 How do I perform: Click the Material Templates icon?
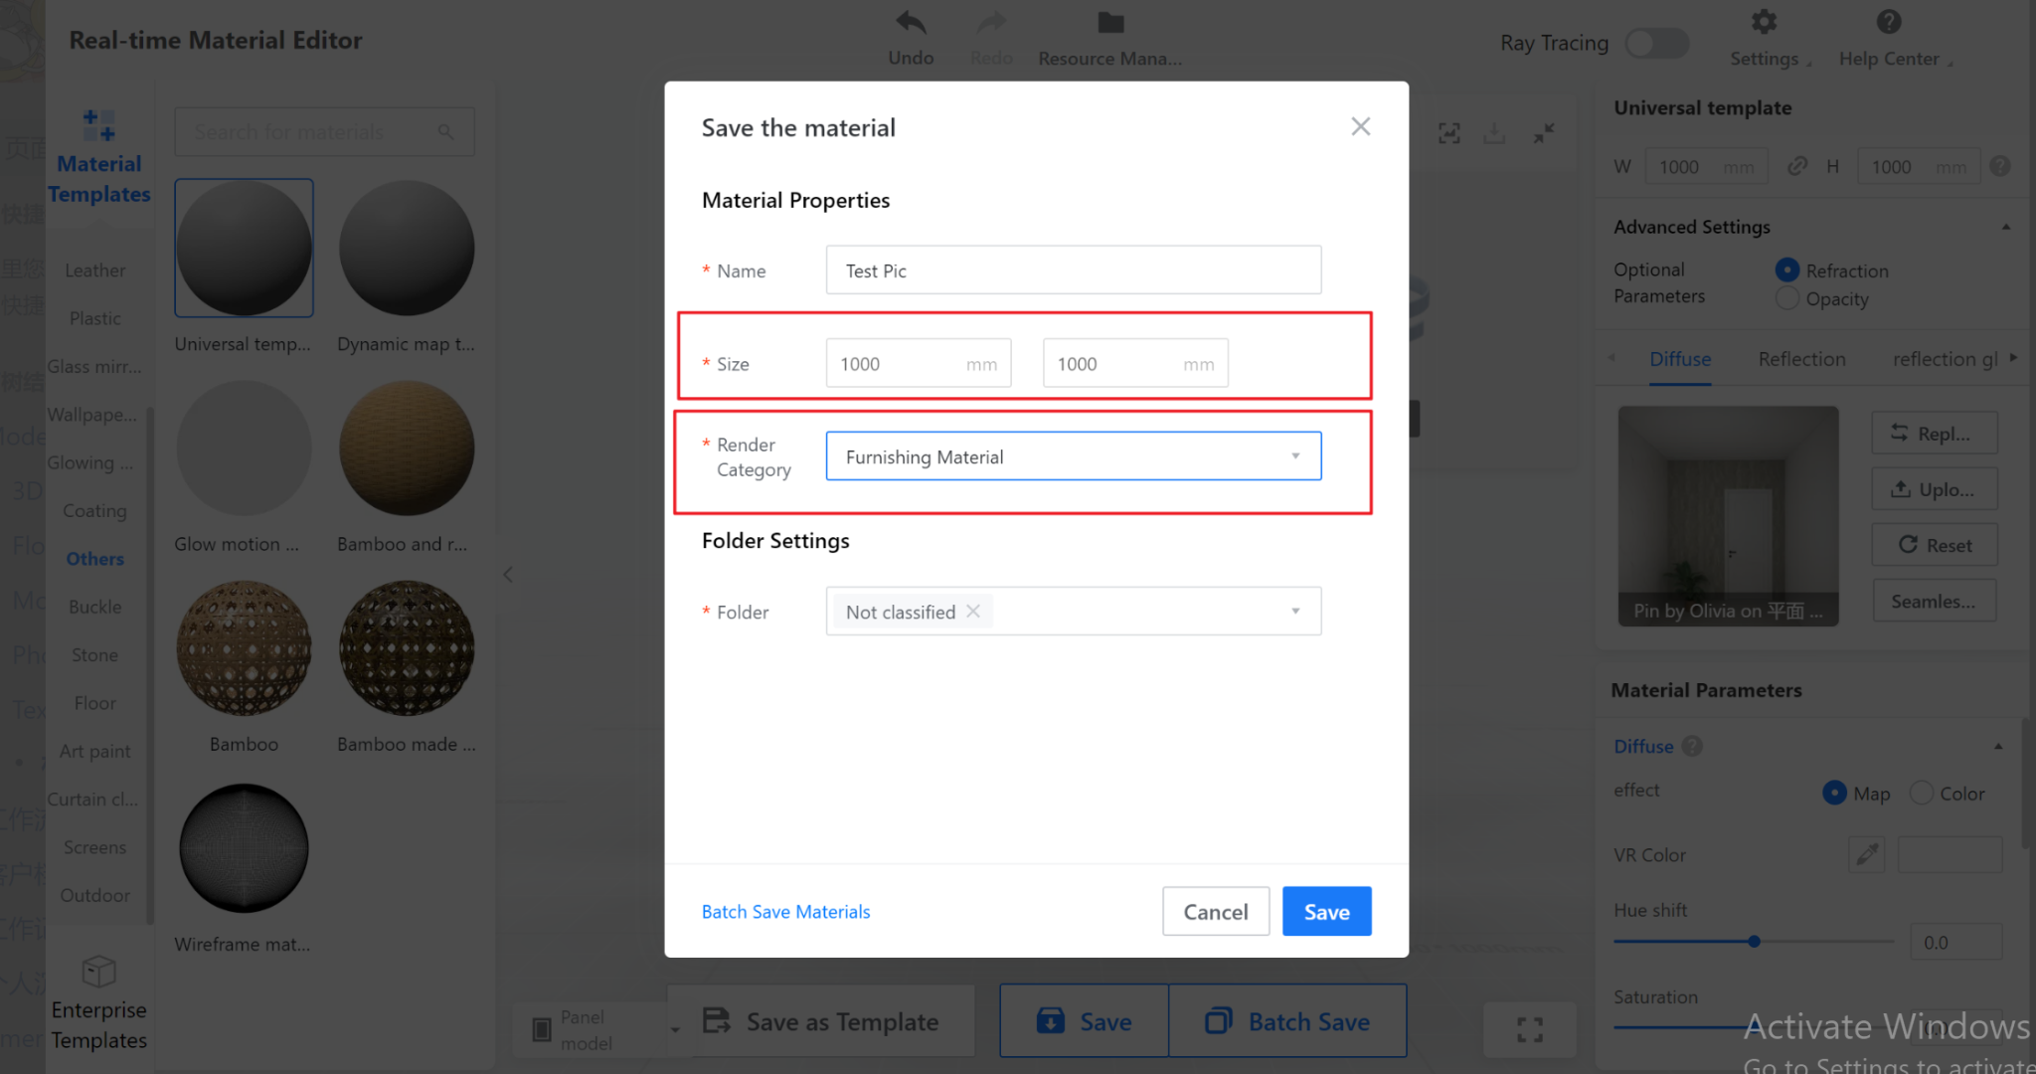(x=98, y=126)
